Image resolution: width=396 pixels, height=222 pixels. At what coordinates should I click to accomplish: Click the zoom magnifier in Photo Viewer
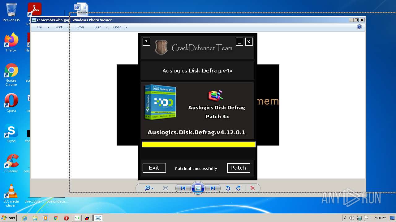tap(148, 188)
